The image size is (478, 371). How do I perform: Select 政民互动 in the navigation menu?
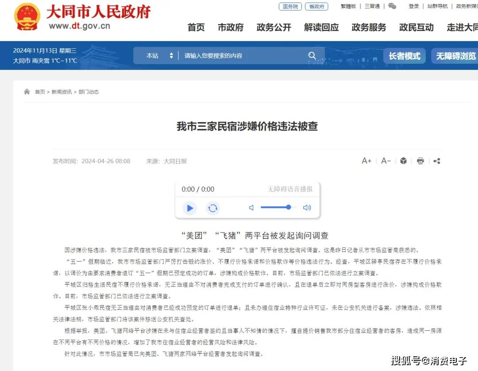[x=416, y=27]
